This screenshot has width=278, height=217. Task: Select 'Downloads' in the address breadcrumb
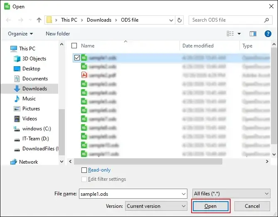point(99,20)
